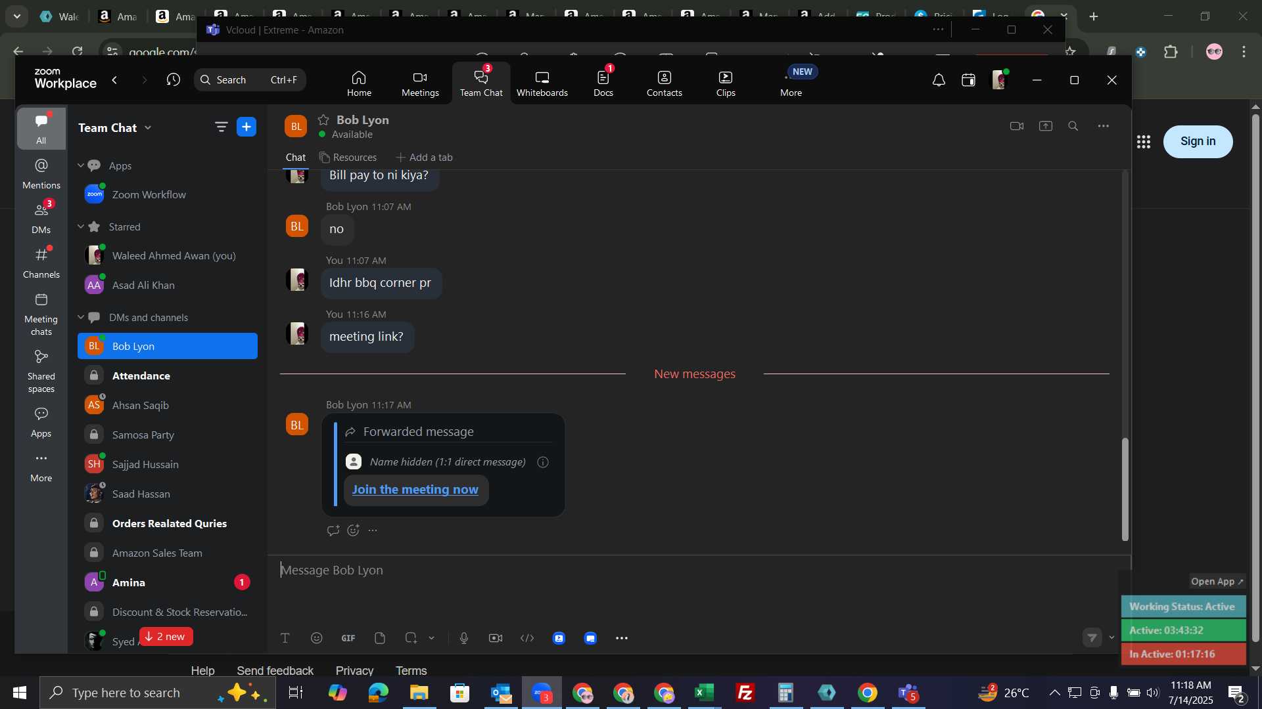Collapse the Apps section

pos(81,165)
